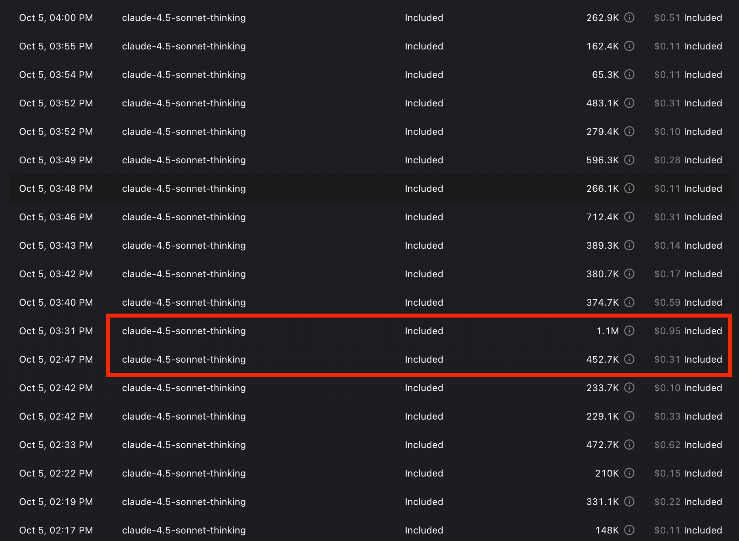Image resolution: width=739 pixels, height=541 pixels.
Task: Click the $0.62 Included cost cell
Action: click(x=688, y=445)
